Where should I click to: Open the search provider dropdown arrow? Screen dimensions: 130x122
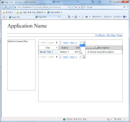127,7
